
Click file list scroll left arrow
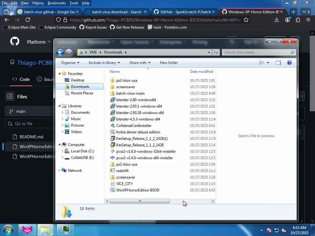tap(107, 201)
